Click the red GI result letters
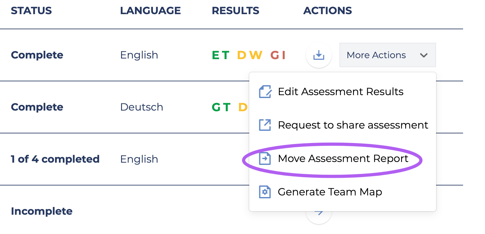 (278, 55)
